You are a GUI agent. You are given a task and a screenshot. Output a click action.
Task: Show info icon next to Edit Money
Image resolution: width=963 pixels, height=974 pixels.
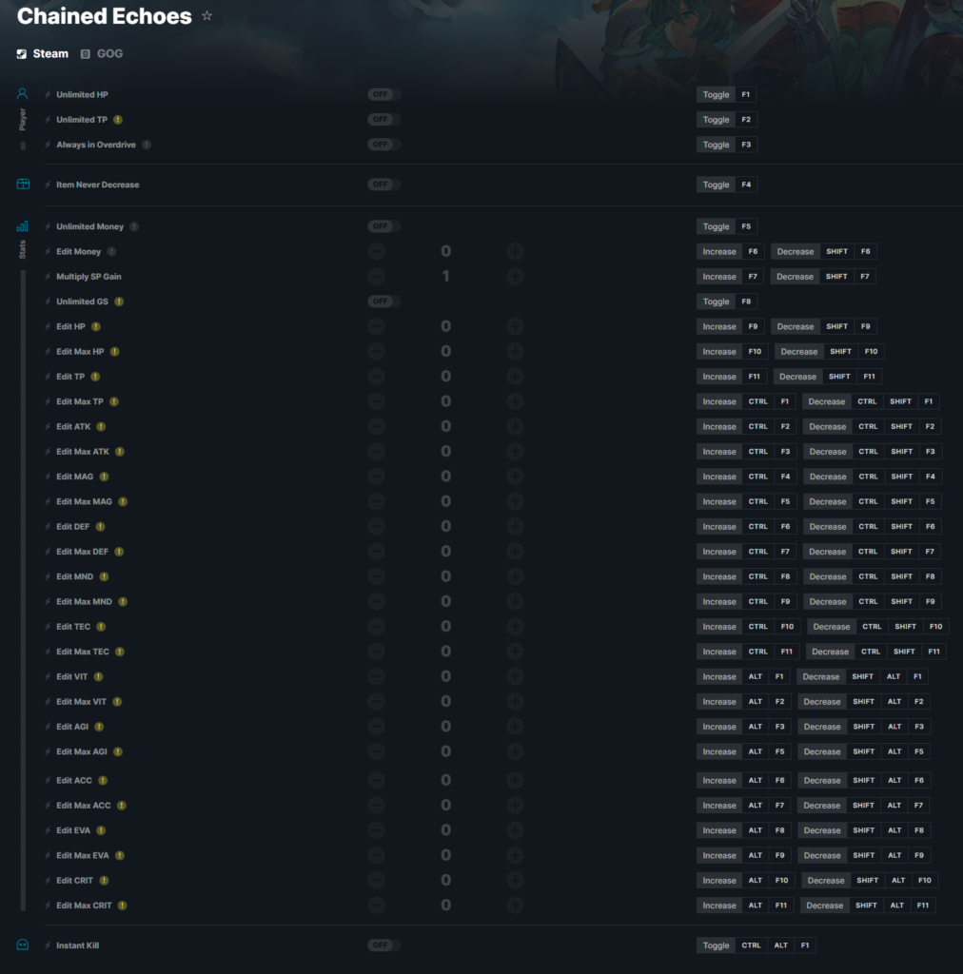[112, 251]
